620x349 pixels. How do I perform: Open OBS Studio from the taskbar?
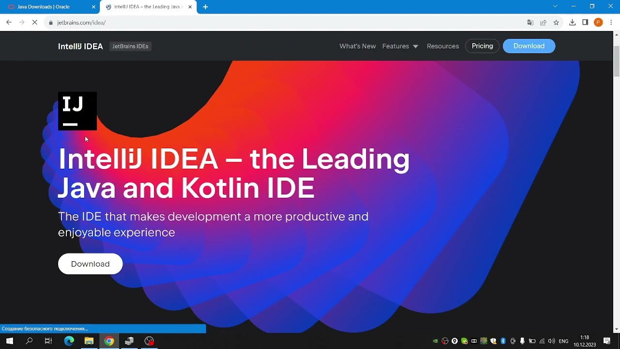click(x=149, y=341)
